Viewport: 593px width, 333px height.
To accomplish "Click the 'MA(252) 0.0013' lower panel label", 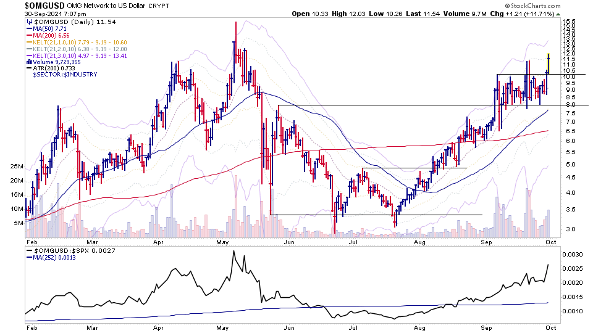I will [x=54, y=258].
